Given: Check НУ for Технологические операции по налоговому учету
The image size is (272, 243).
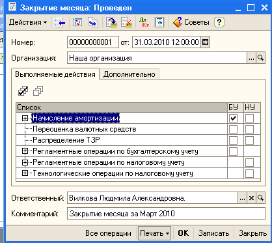Looking at the screenshot, I should (x=249, y=173).
